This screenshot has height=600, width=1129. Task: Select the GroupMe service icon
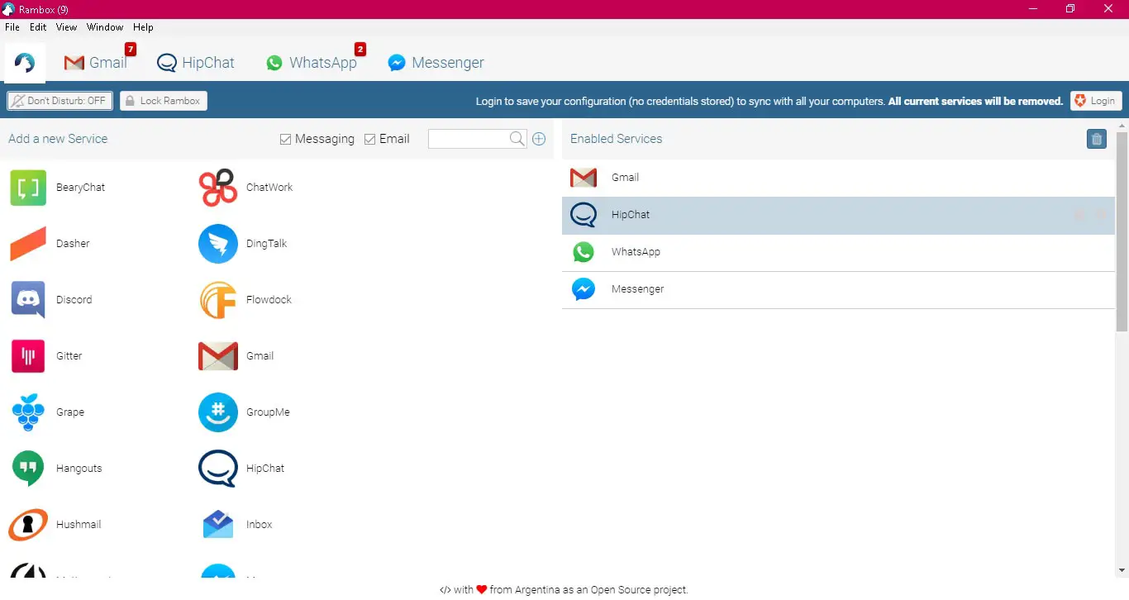218,412
